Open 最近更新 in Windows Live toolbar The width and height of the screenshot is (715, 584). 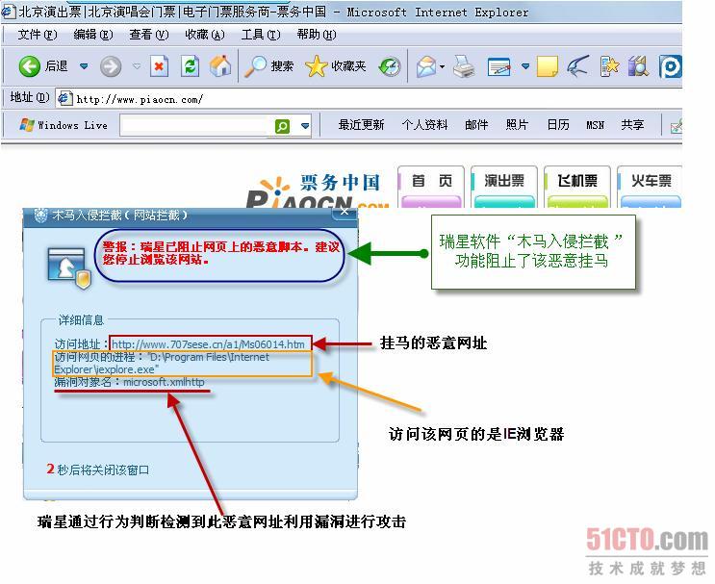[361, 124]
